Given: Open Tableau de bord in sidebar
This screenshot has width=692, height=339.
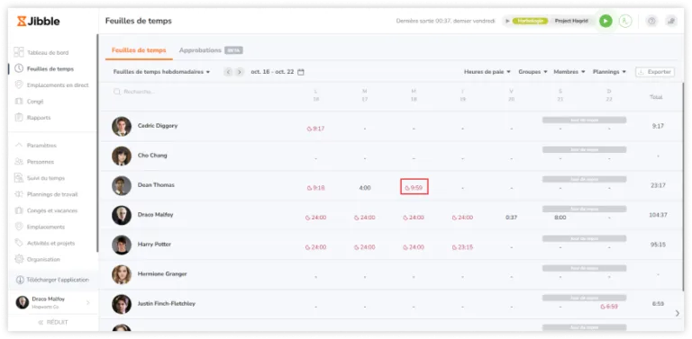Looking at the screenshot, I should tap(42, 52).
